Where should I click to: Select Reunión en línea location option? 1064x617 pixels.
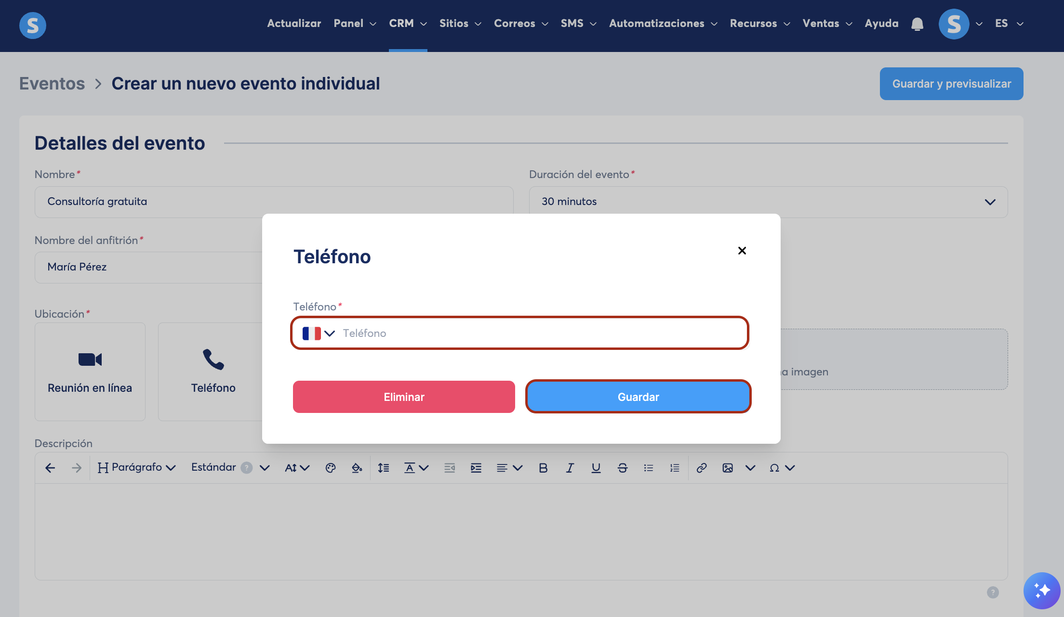[x=90, y=372]
